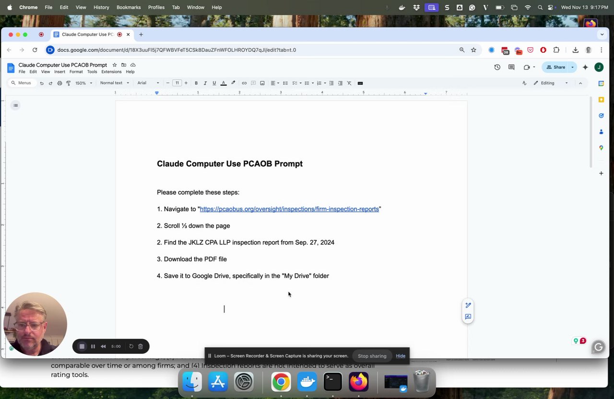Image resolution: width=614 pixels, height=399 pixels.
Task: Open the Docs Extensions menu
Action: click(x=111, y=72)
